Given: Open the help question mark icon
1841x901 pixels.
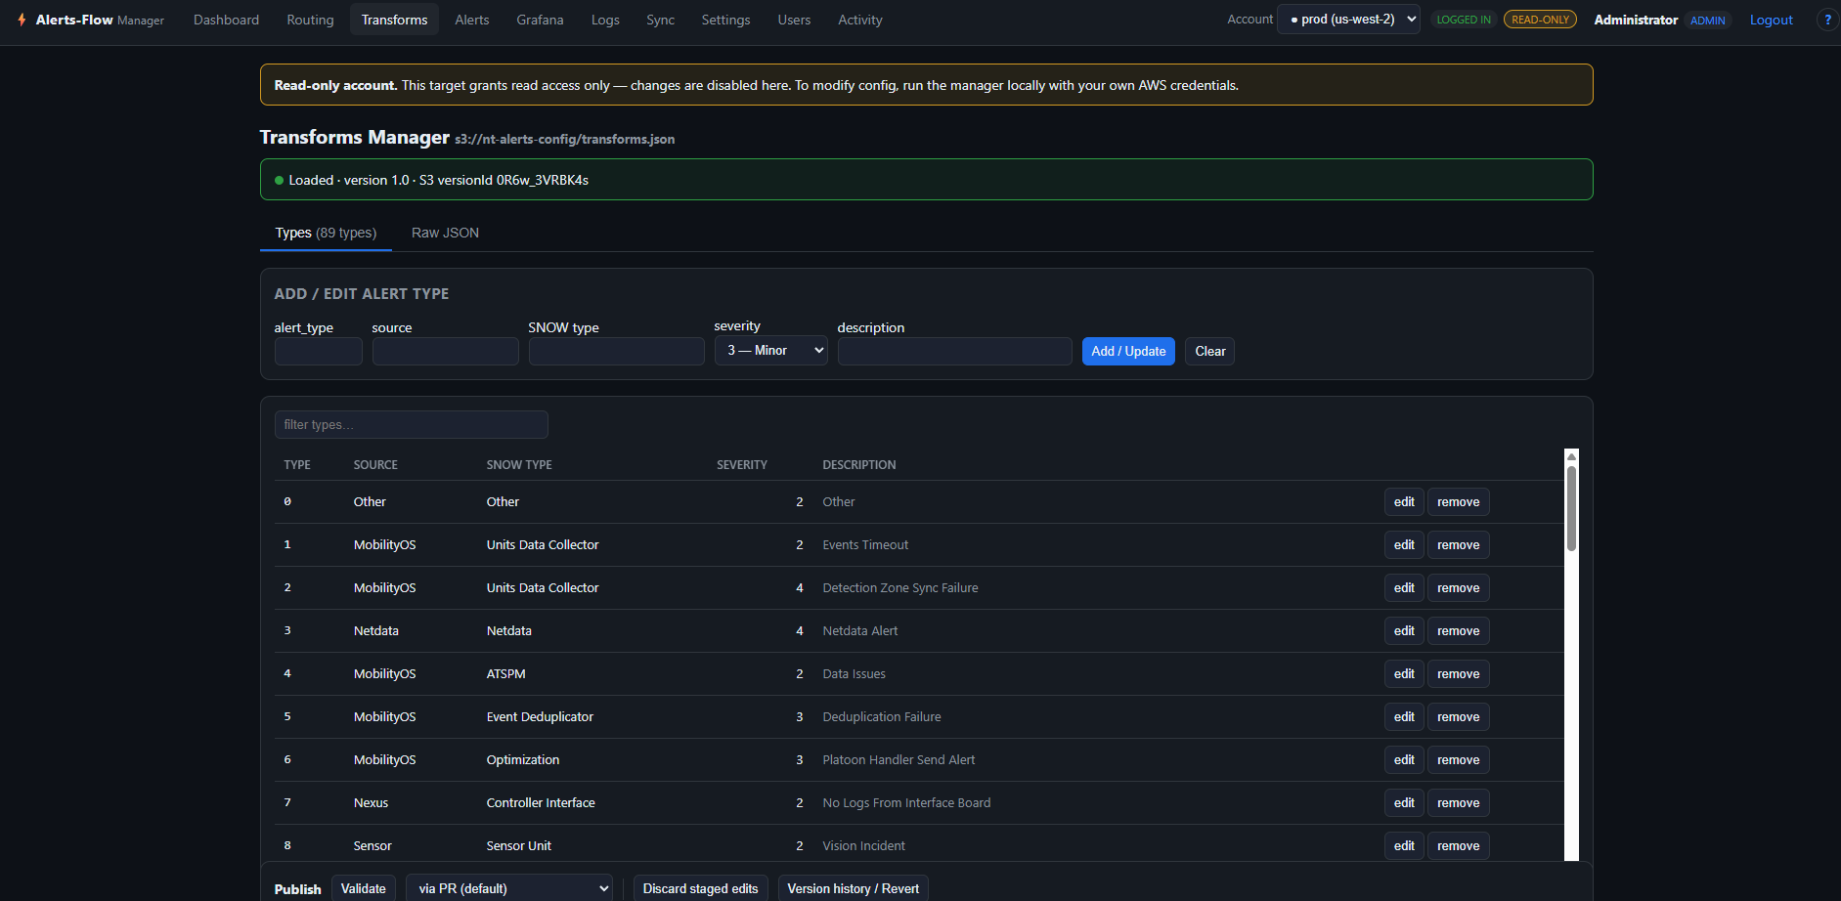Looking at the screenshot, I should (1827, 20).
